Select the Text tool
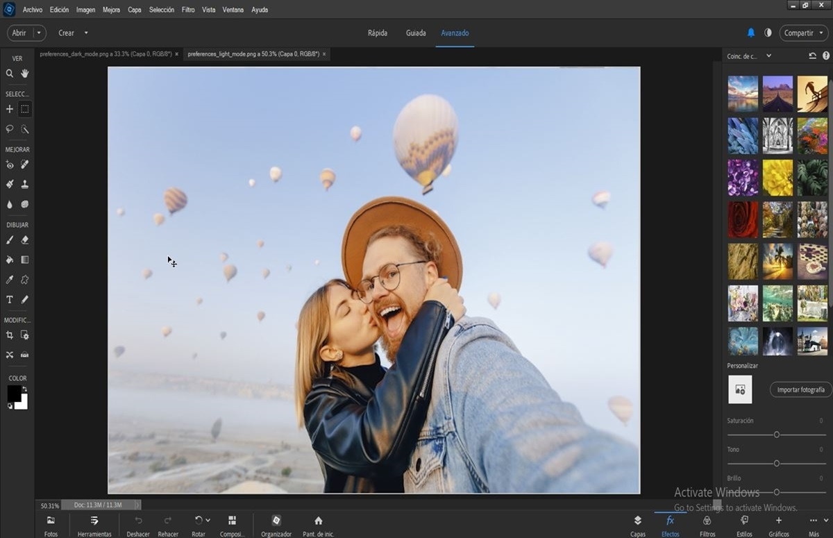833x538 pixels. pyautogui.click(x=10, y=300)
